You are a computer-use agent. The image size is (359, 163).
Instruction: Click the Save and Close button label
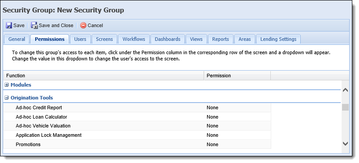click(x=56, y=25)
